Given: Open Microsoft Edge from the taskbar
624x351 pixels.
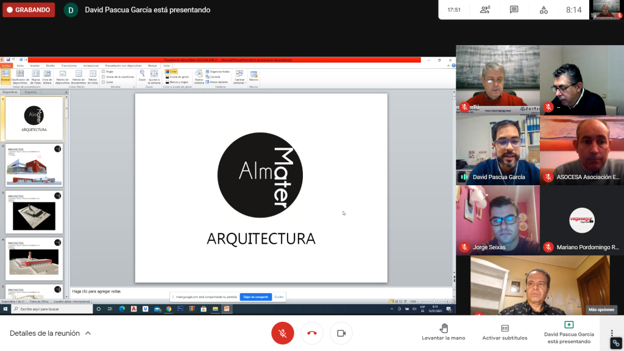Looking at the screenshot, I should pos(122,309).
